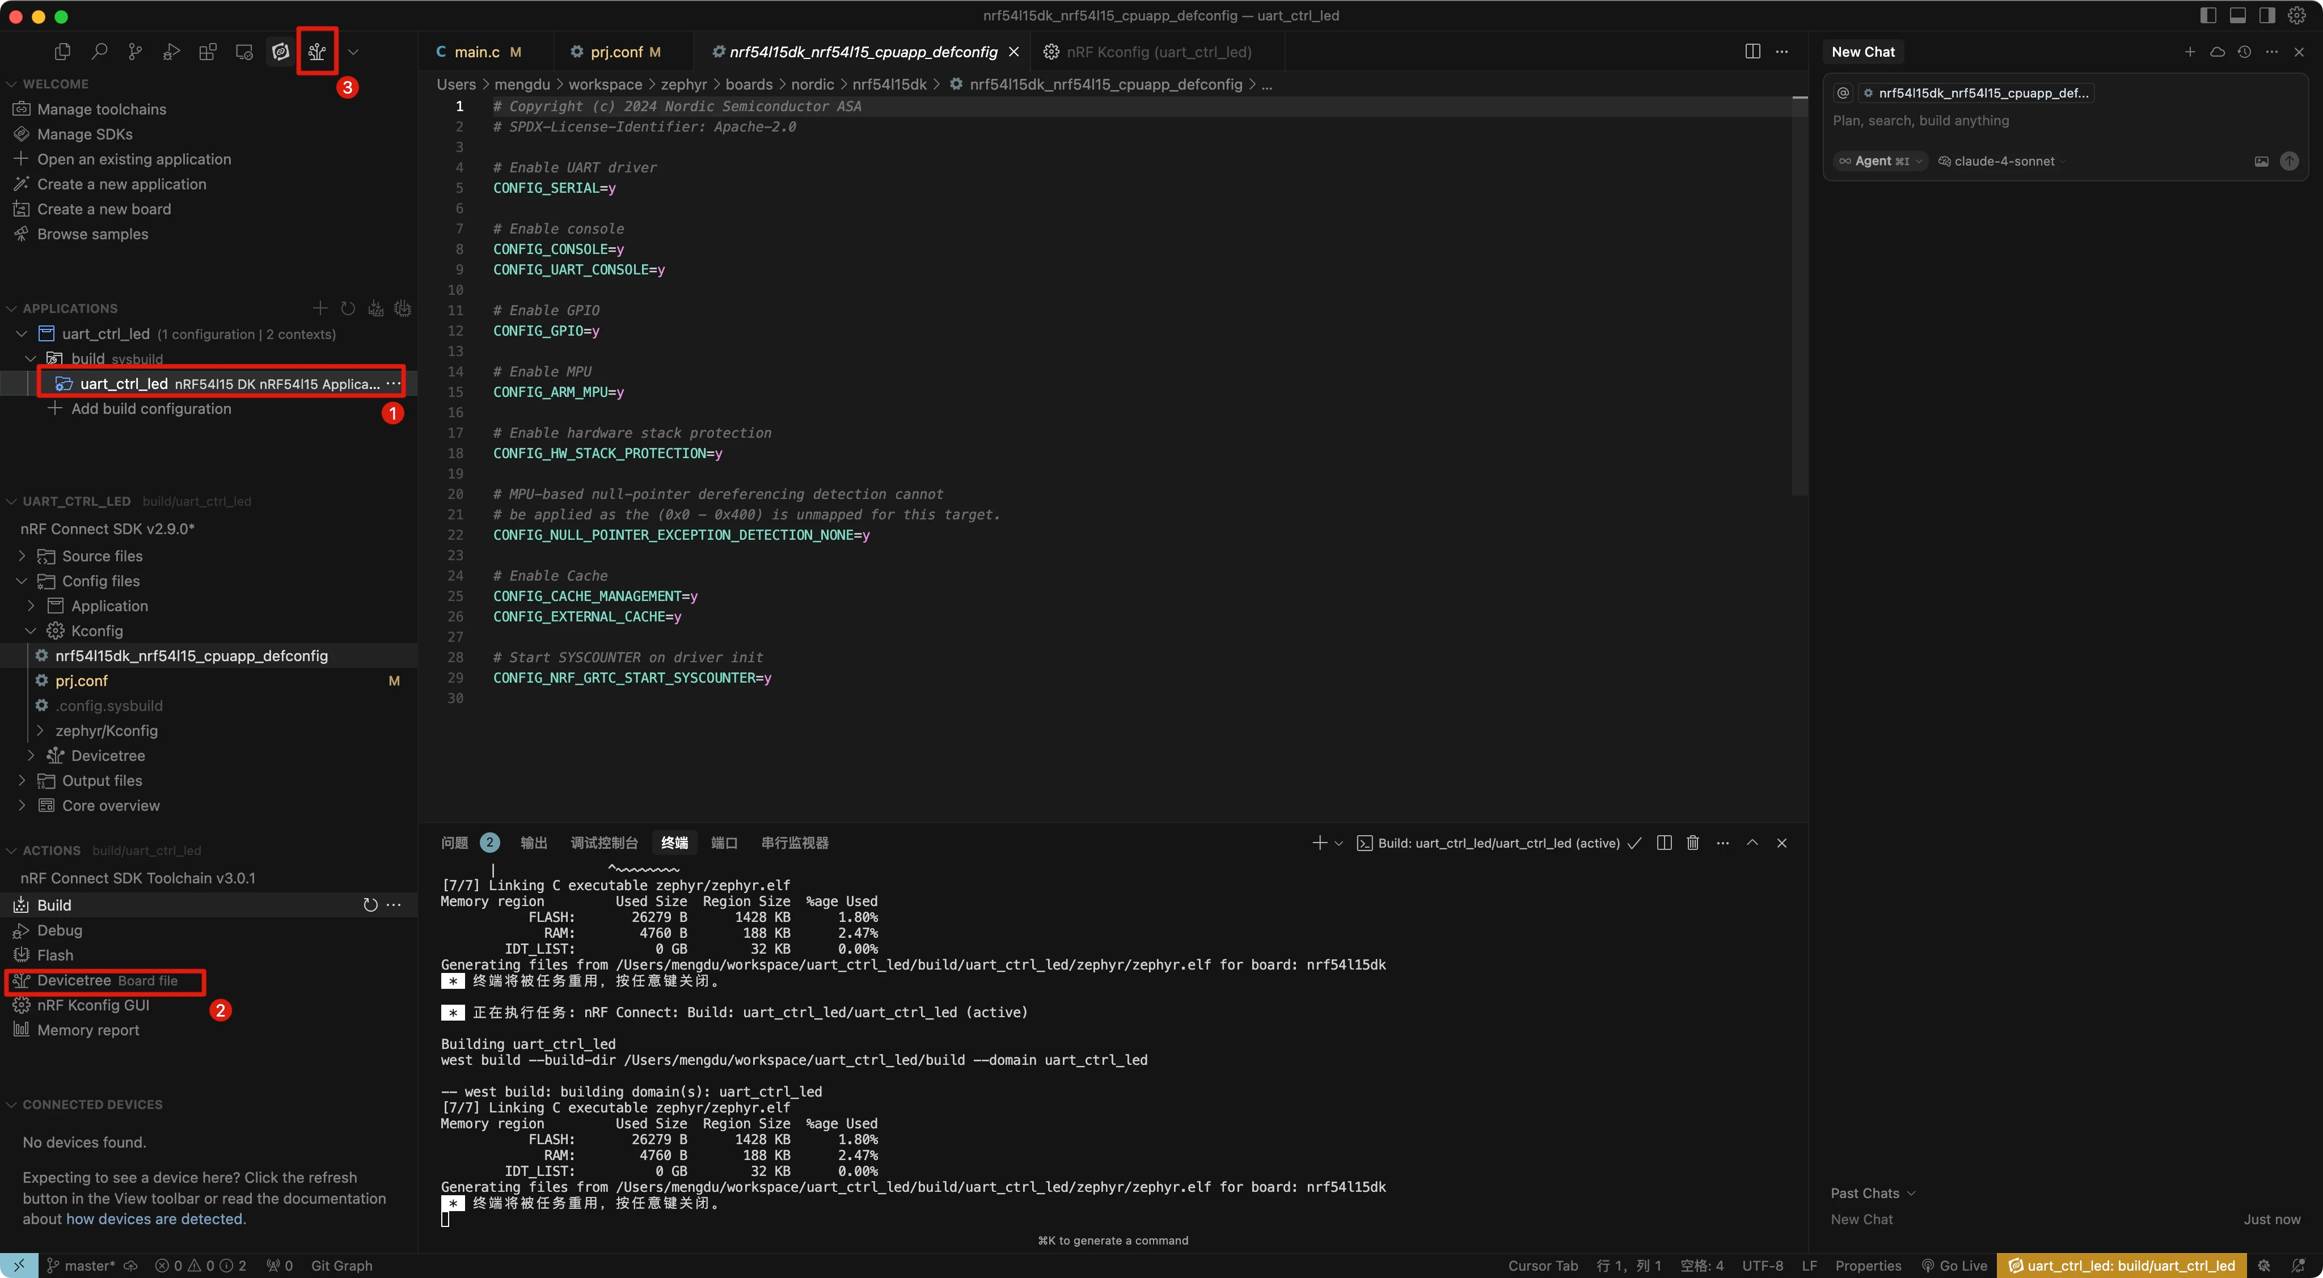The image size is (2323, 1278).
Task: Open the Search view in activity bar
Action: (99, 52)
